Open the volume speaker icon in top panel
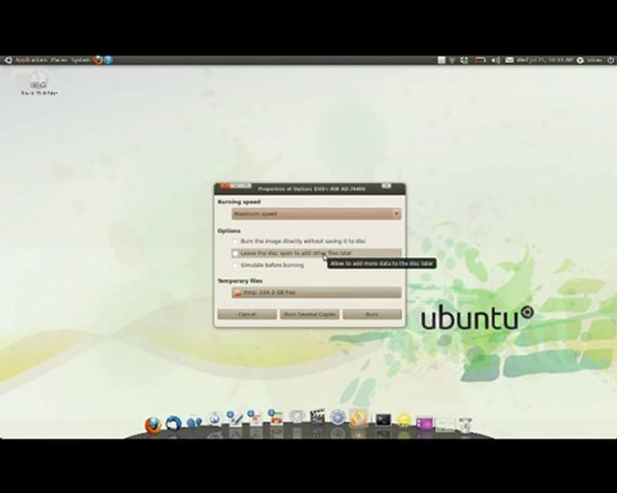The image size is (617, 493). click(496, 60)
